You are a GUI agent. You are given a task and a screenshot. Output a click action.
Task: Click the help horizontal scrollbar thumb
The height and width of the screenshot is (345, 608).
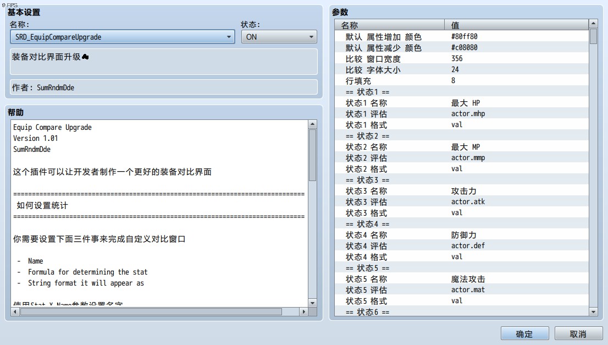151,311
